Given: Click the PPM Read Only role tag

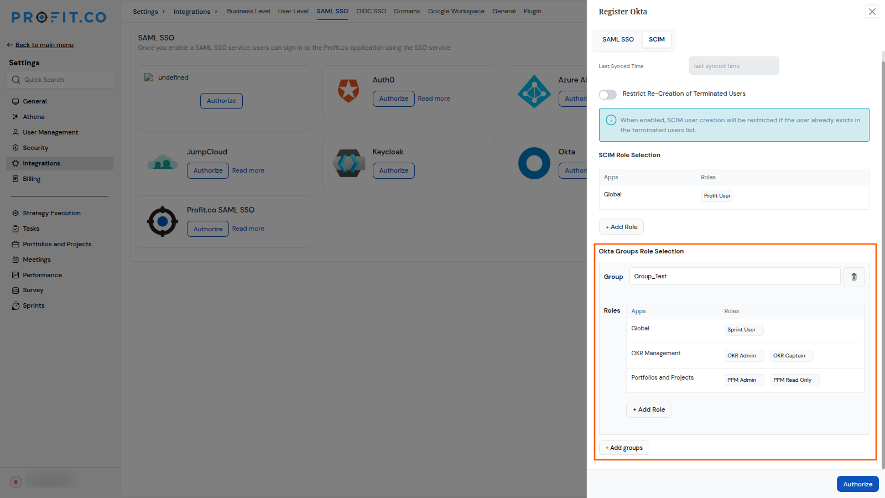Looking at the screenshot, I should [794, 380].
